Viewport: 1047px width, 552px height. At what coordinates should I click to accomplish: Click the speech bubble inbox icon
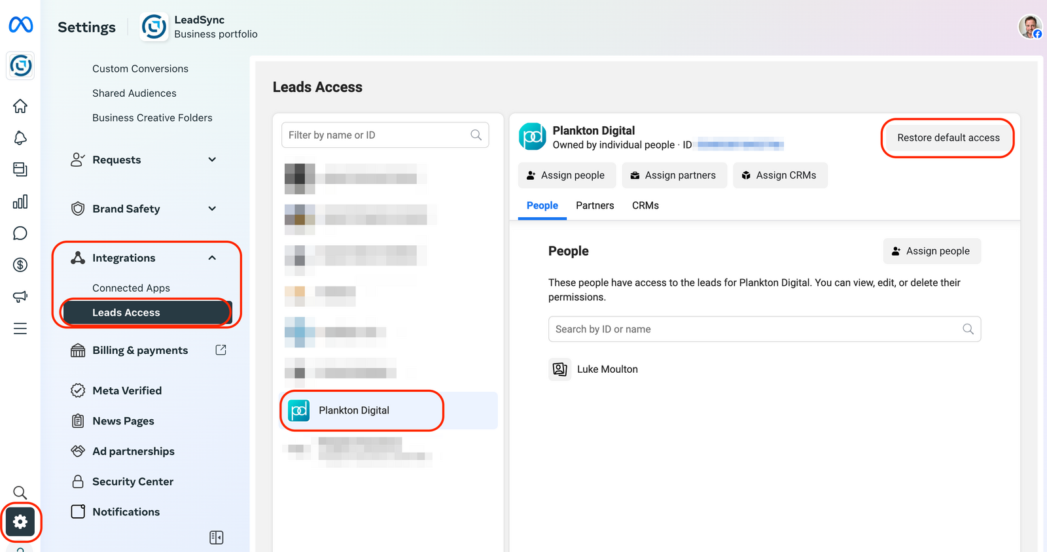point(20,233)
